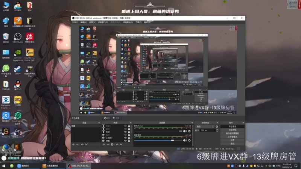
Task: Add a new scene with the plus icon
Action: tap(73, 144)
